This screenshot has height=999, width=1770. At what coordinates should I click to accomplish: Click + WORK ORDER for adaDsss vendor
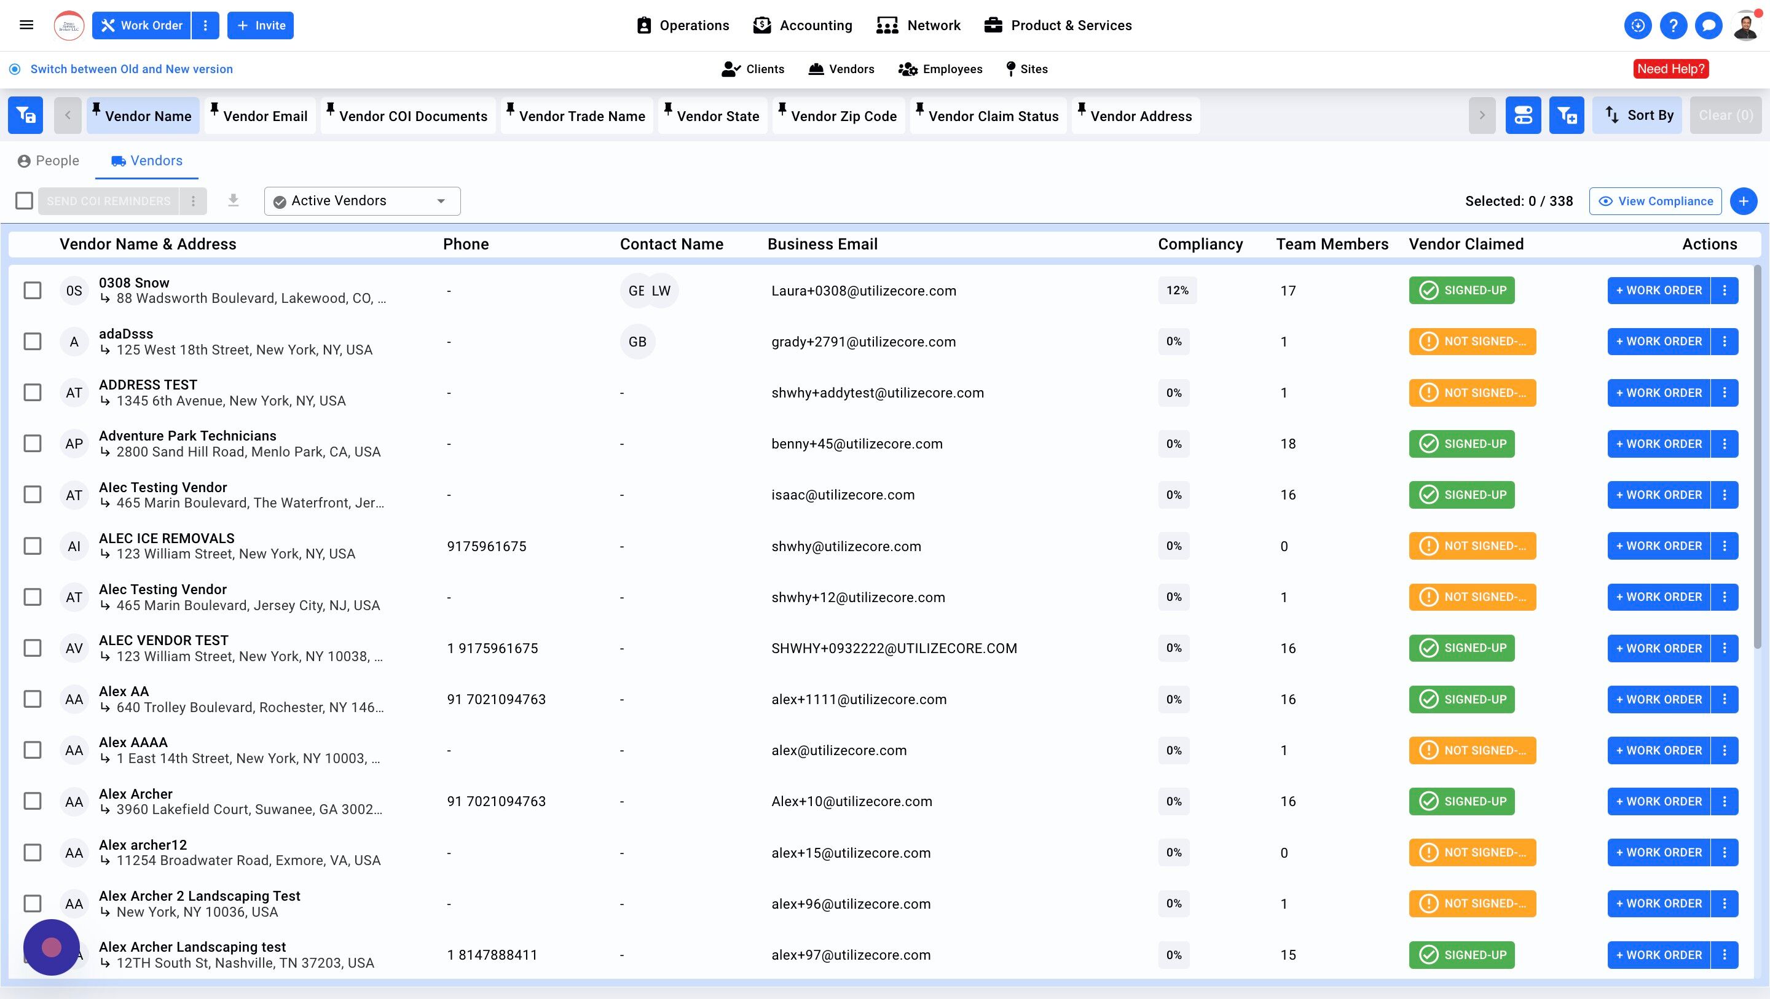(1658, 342)
